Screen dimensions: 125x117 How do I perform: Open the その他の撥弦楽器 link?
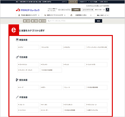pos(97,87)
